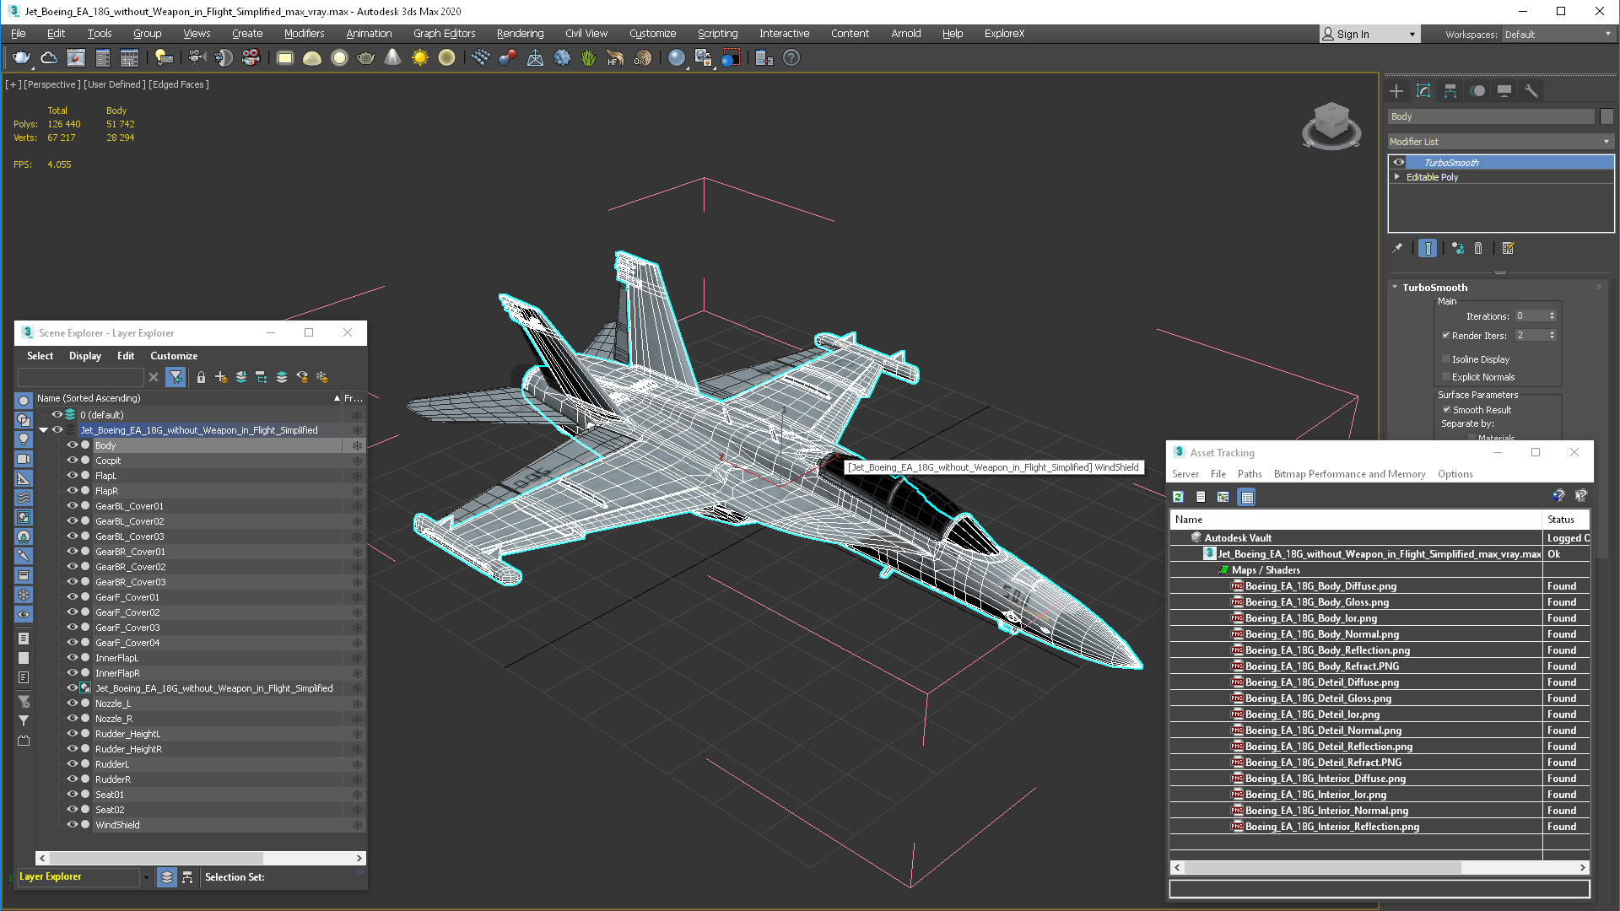This screenshot has width=1620, height=911.
Task: Click the refresh icon in Asset Tracking
Action: click(x=1179, y=497)
